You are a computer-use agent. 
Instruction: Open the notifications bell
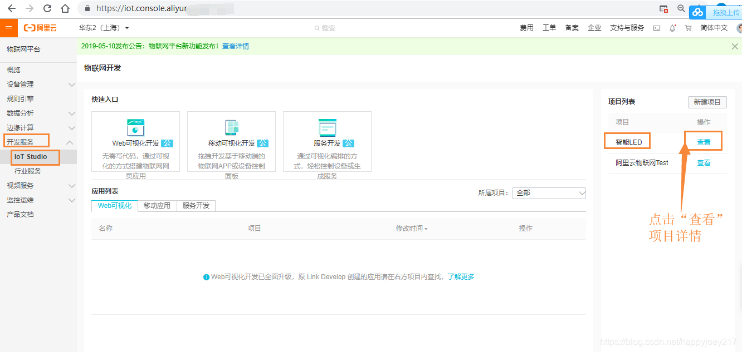tap(672, 28)
